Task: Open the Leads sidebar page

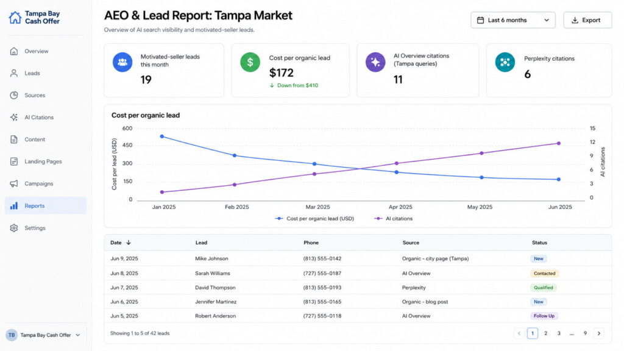Action: (45, 73)
